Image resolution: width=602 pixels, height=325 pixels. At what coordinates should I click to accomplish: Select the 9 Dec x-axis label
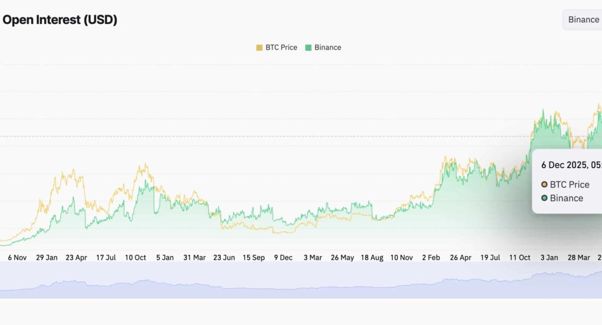[x=283, y=258]
